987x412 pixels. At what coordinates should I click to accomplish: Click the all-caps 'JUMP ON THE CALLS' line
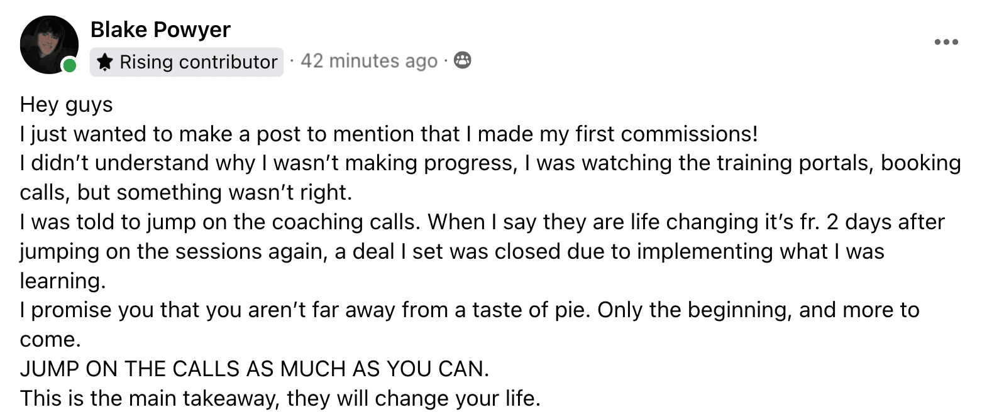(255, 369)
